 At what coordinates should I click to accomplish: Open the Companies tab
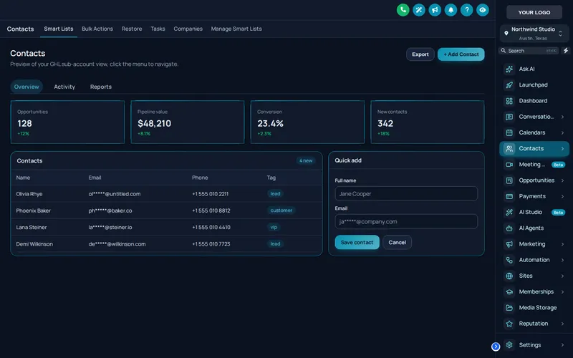188,29
